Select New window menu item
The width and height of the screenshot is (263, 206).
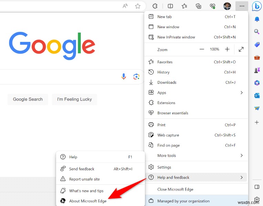(x=196, y=27)
